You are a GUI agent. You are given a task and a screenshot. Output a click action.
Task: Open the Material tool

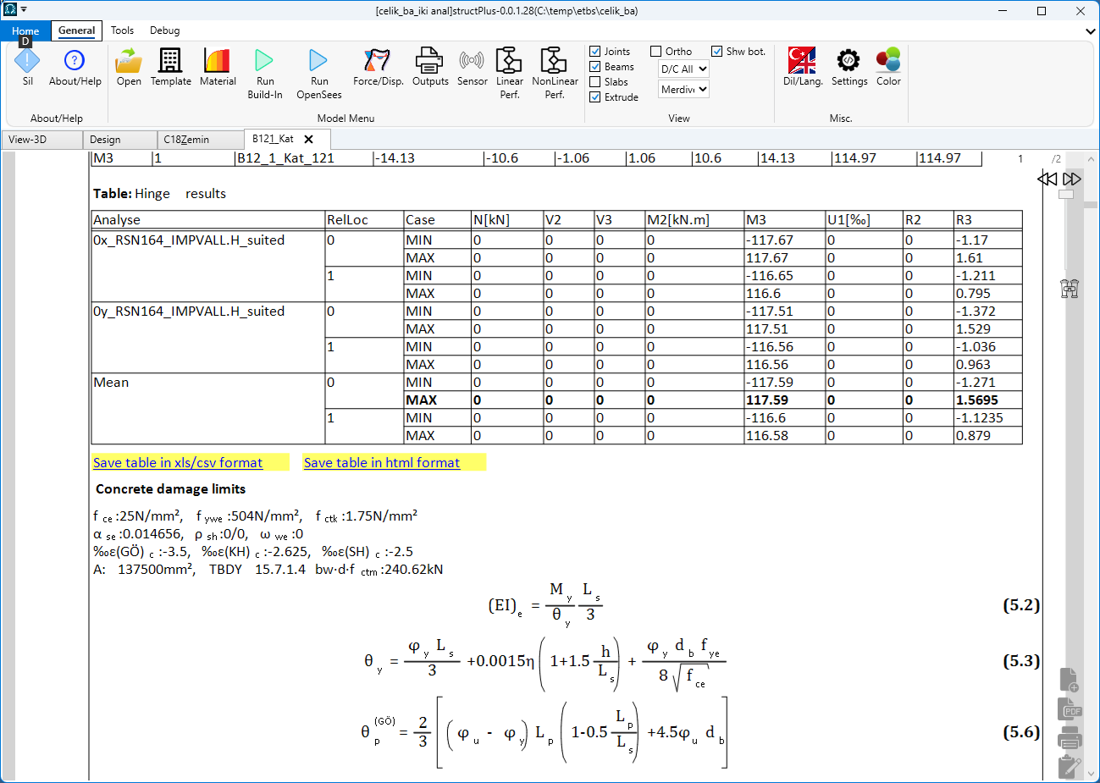click(x=218, y=66)
